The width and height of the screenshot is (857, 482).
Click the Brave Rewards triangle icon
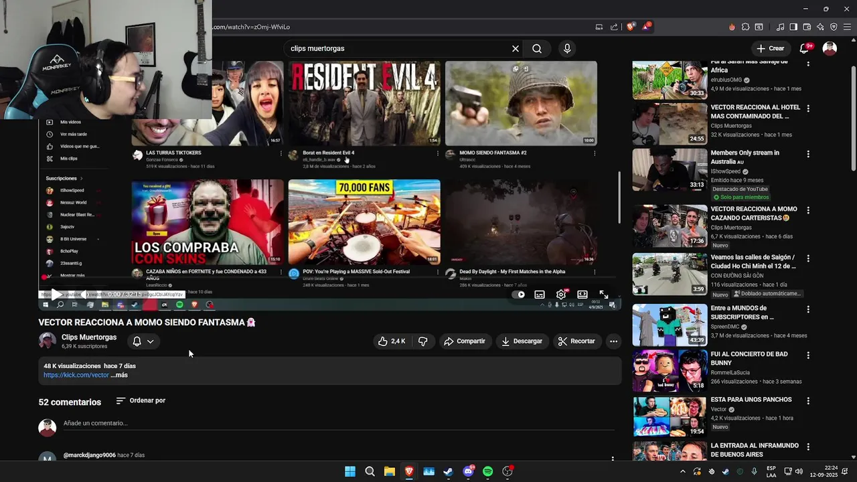647,27
